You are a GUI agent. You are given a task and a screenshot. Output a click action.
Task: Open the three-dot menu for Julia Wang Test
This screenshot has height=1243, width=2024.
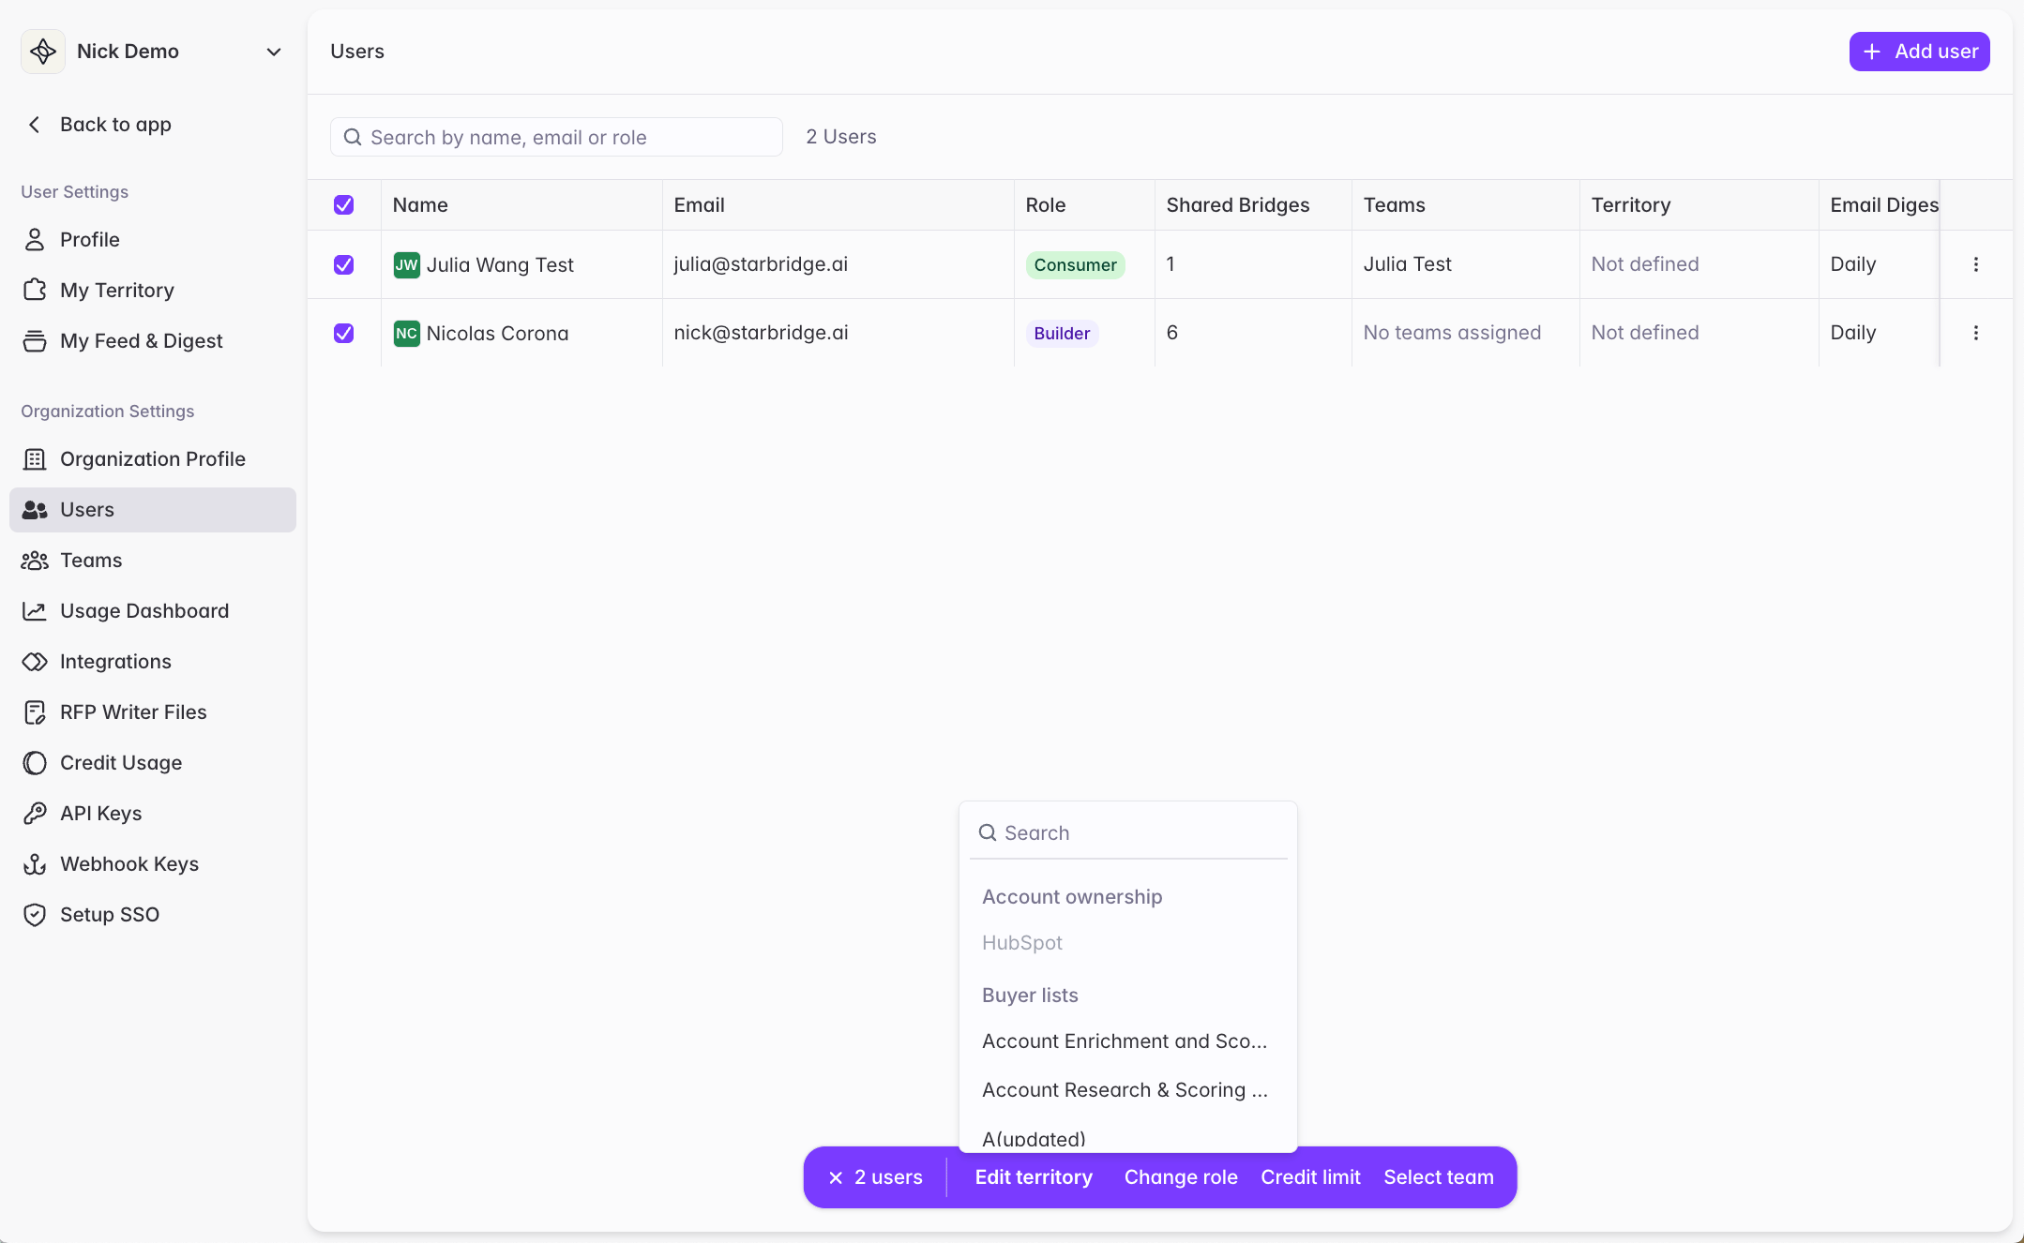coord(1976,264)
